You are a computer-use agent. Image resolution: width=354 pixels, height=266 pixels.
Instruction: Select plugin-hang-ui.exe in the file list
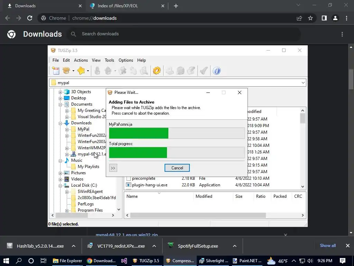150,185
